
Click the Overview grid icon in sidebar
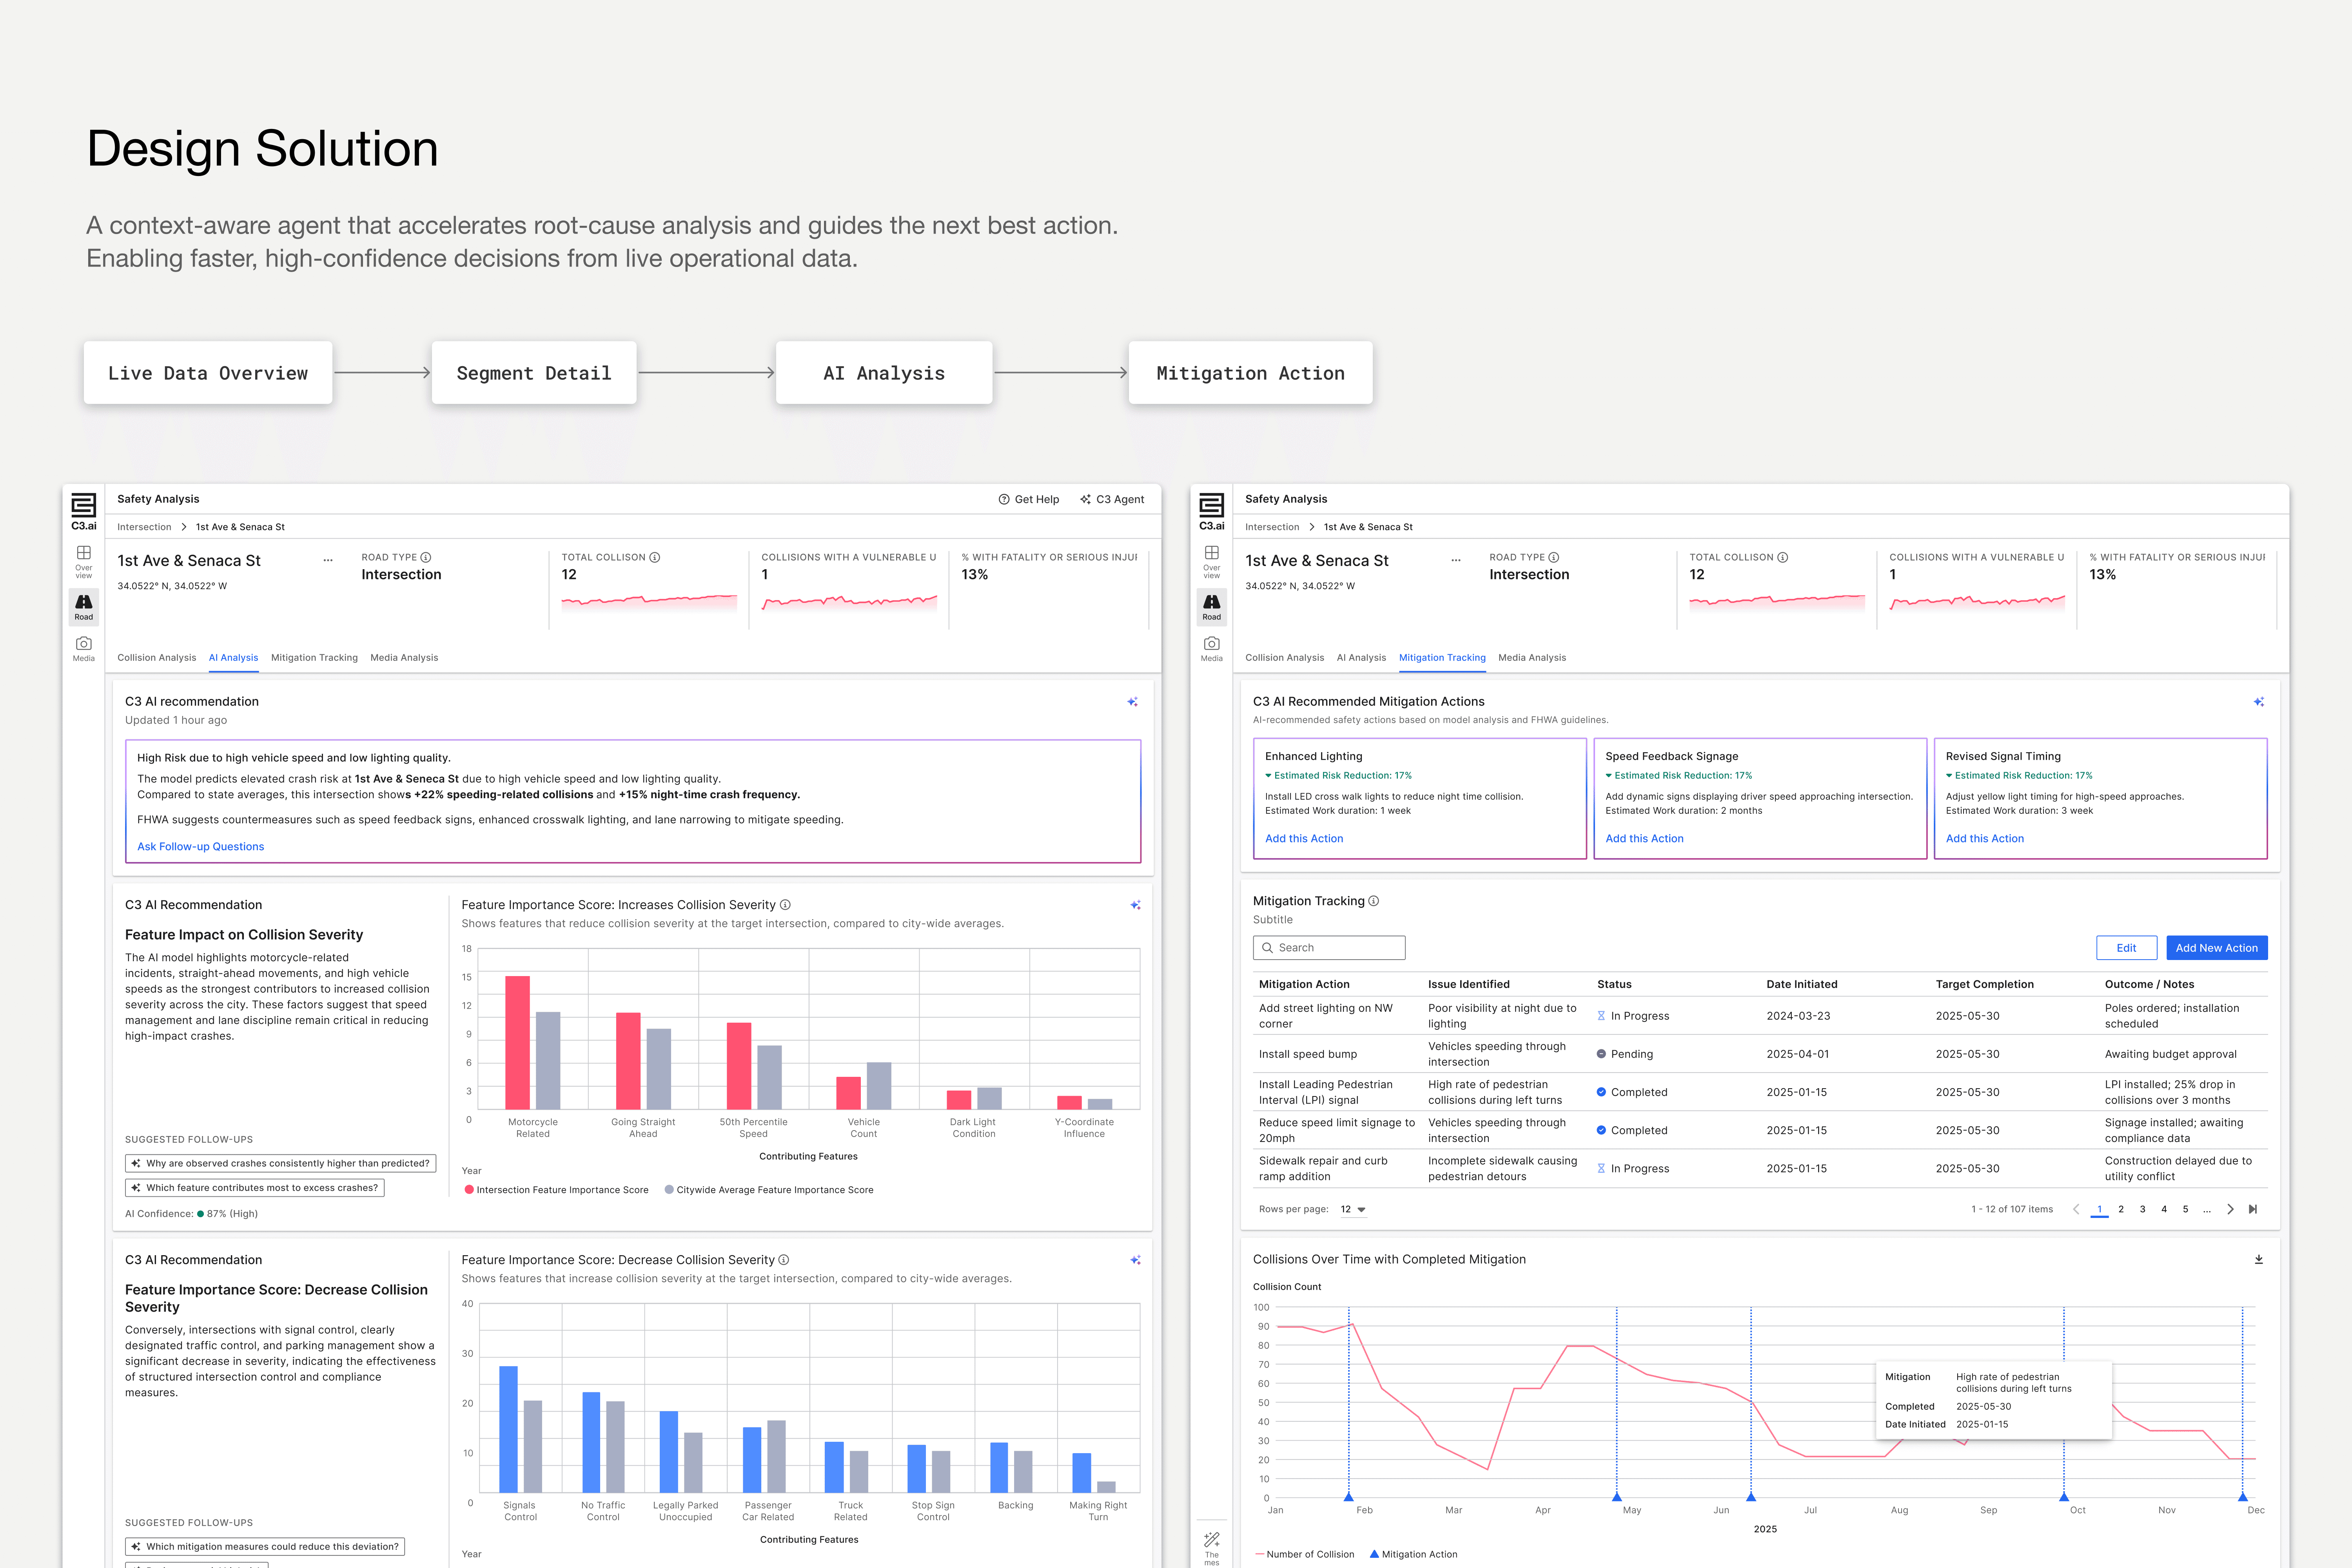83,553
